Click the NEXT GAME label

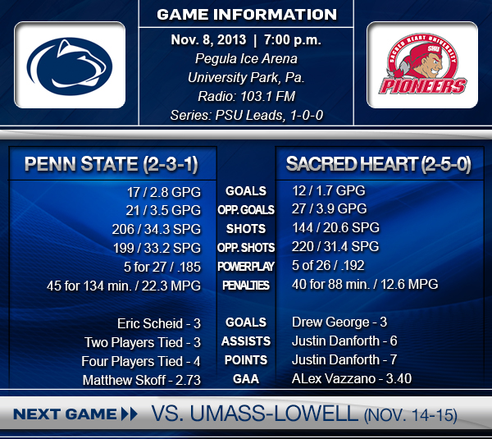coord(65,414)
